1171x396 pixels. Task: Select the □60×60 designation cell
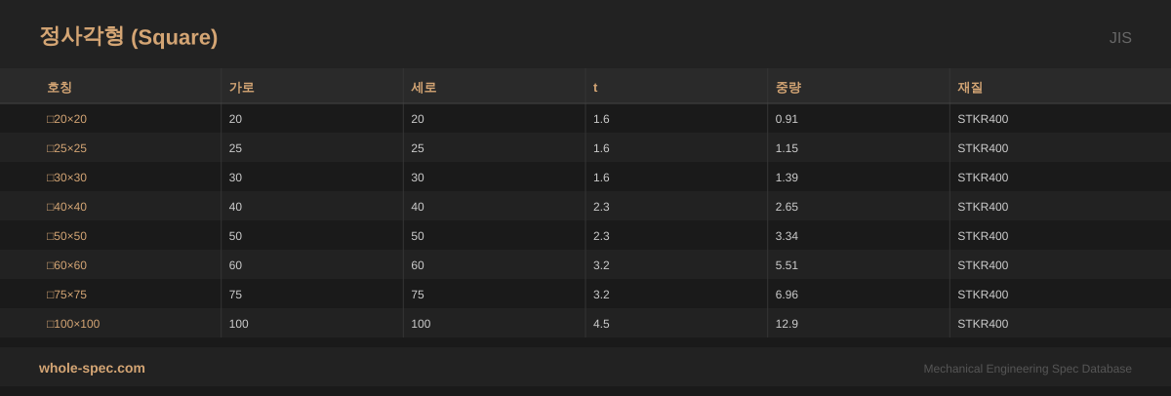66,265
